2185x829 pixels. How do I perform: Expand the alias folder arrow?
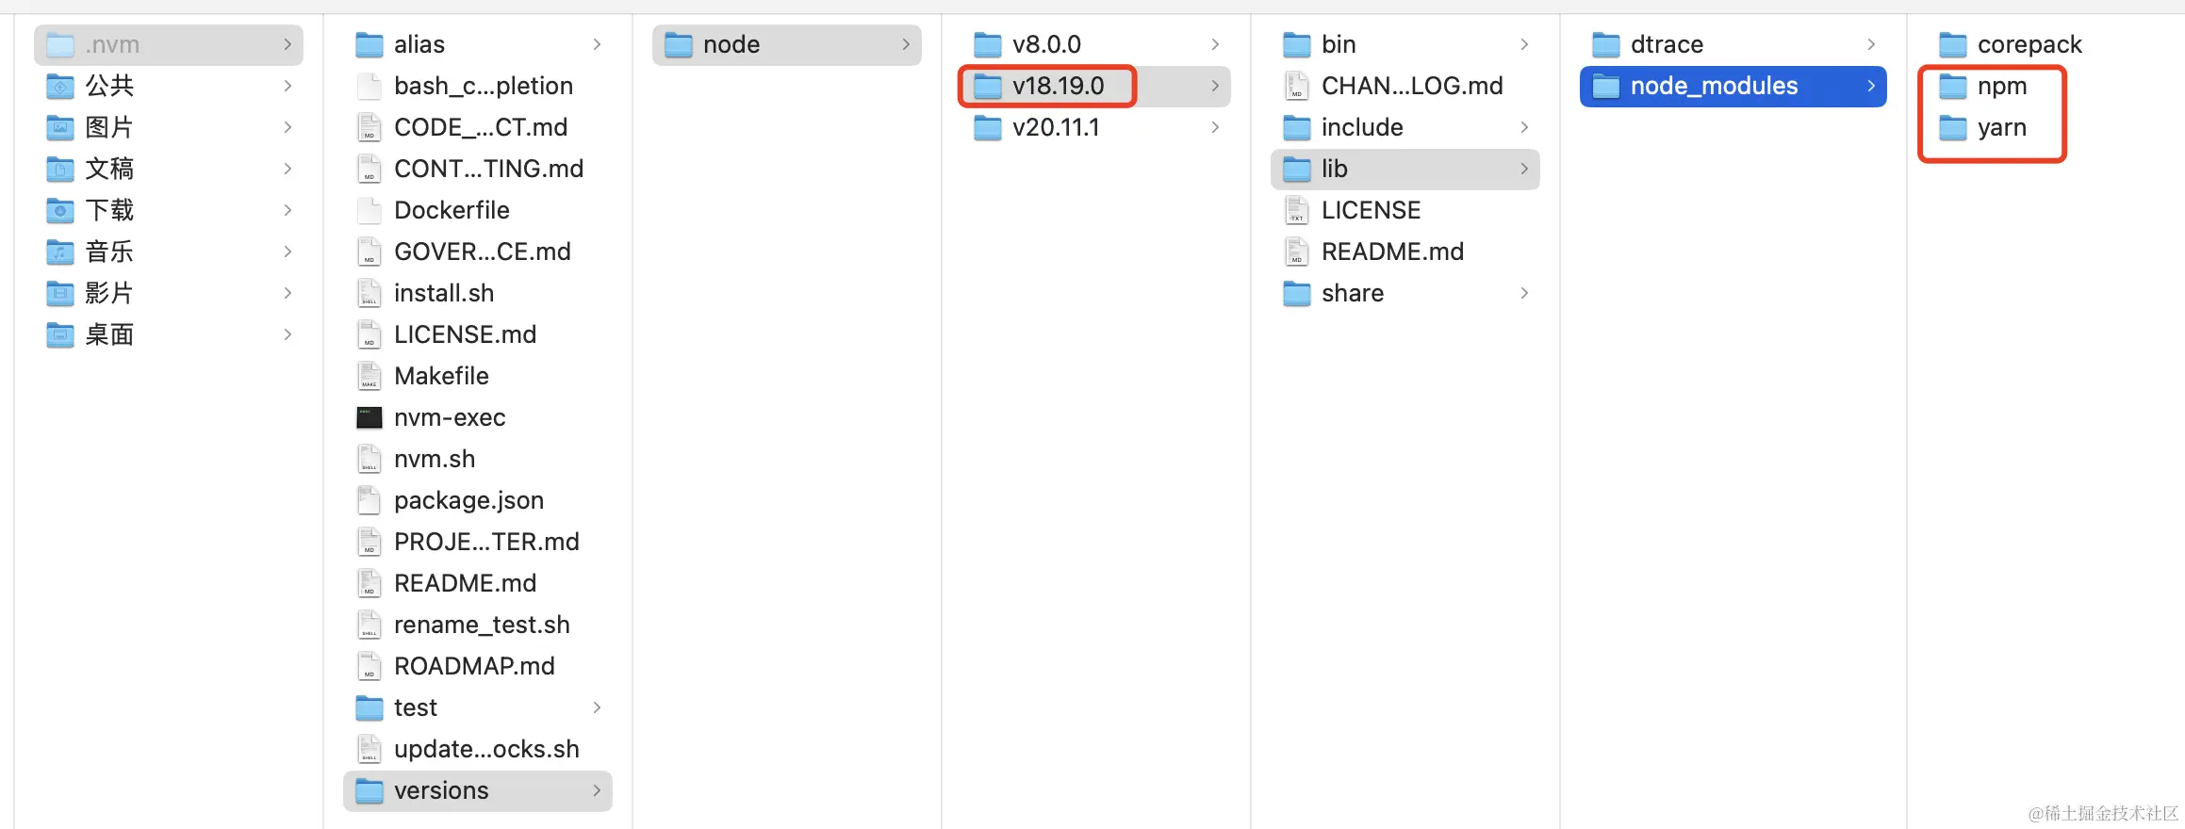coord(597,44)
